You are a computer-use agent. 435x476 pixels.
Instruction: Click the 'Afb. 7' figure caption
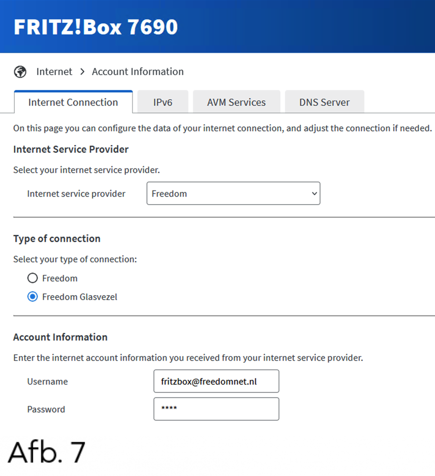click(46, 452)
